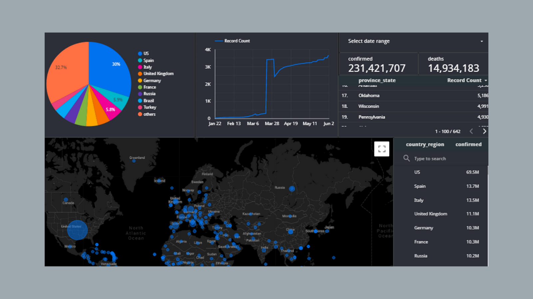The image size is (533, 299).
Task: Click Brazil legend entry
Action: tap(146, 101)
